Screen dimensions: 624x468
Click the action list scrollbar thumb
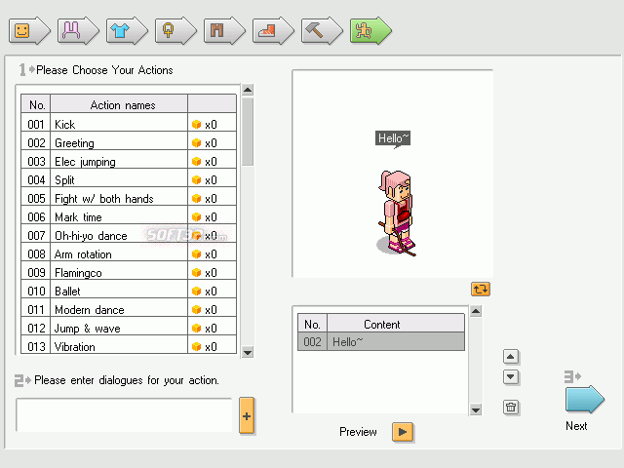point(248,132)
